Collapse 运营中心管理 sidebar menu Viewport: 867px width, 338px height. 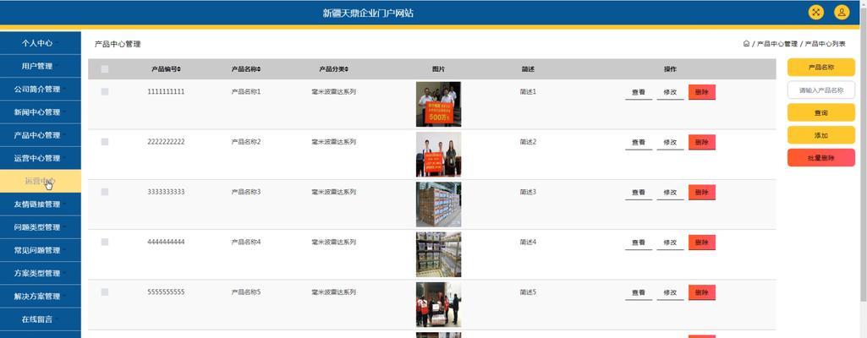click(x=41, y=158)
